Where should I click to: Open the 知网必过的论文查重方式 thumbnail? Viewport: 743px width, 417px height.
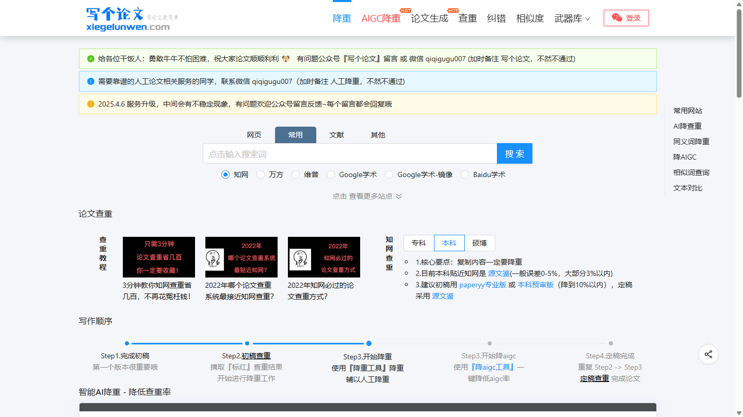[324, 257]
